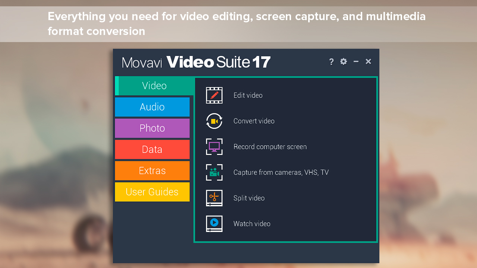Launch the Watch video text label
Image resolution: width=477 pixels, height=268 pixels.
coord(252,224)
